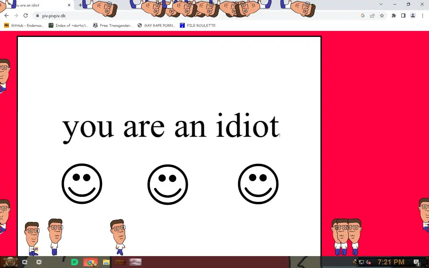Open File Explorer from the taskbar
The image size is (429, 268).
point(106,262)
